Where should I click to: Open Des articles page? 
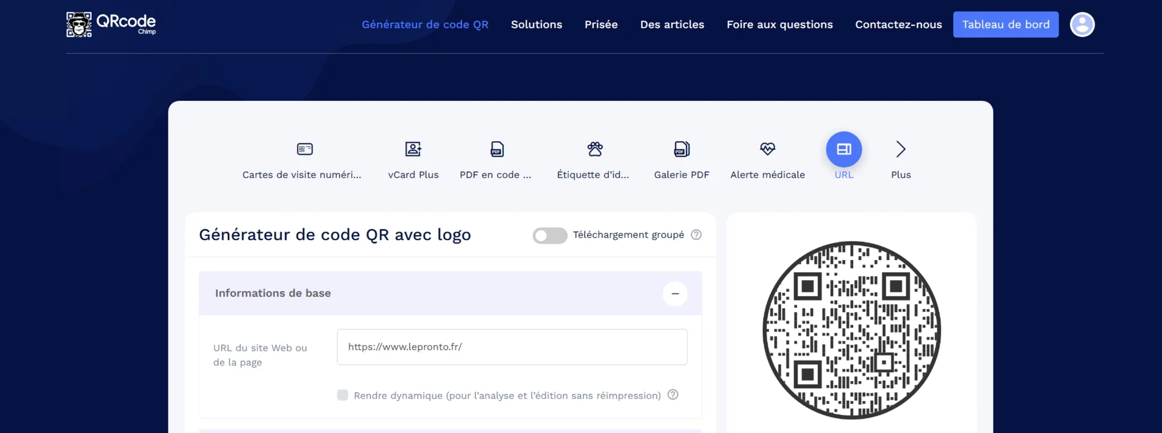click(672, 24)
